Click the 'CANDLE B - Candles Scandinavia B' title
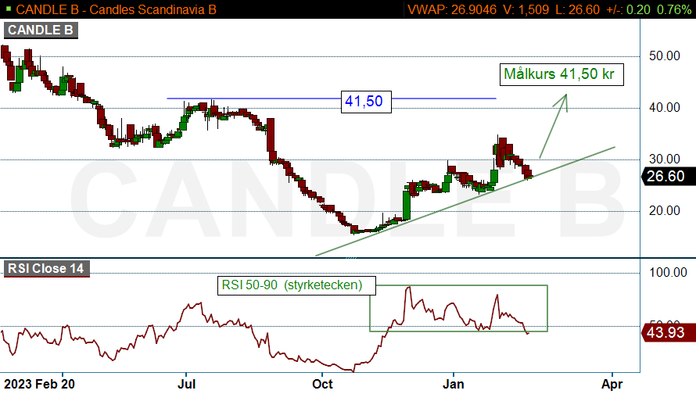The height and width of the screenshot is (394, 696). coord(117,9)
